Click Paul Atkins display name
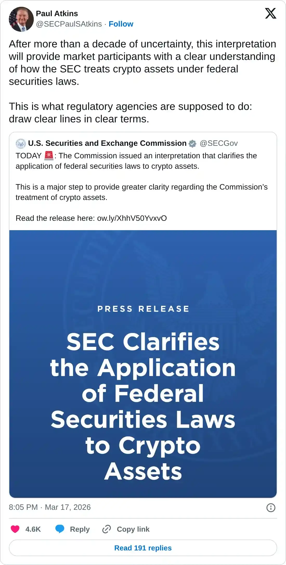 (x=57, y=14)
